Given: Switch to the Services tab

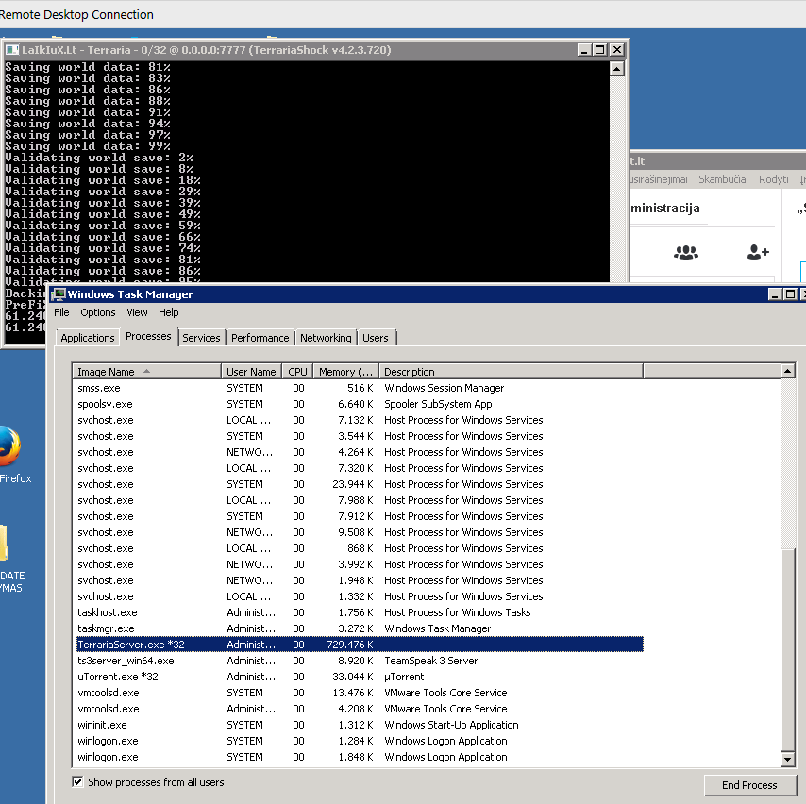Looking at the screenshot, I should pyautogui.click(x=201, y=338).
